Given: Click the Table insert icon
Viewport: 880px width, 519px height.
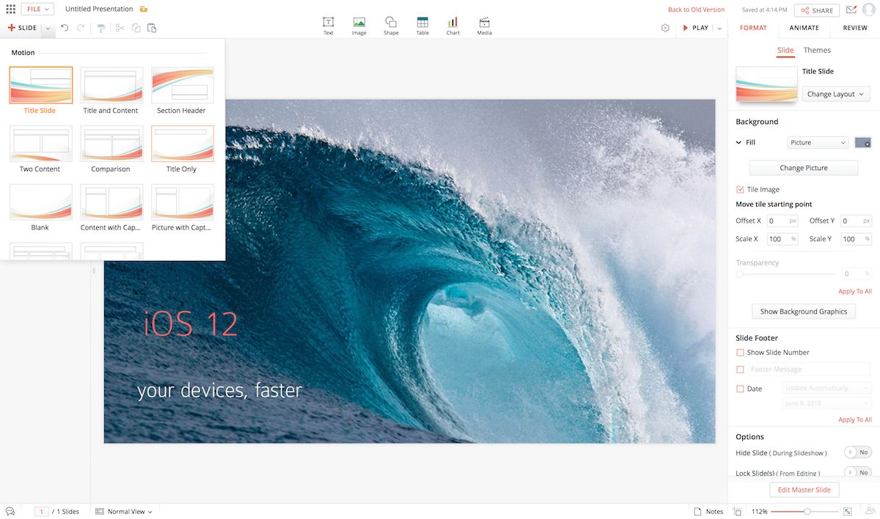Looking at the screenshot, I should (422, 26).
